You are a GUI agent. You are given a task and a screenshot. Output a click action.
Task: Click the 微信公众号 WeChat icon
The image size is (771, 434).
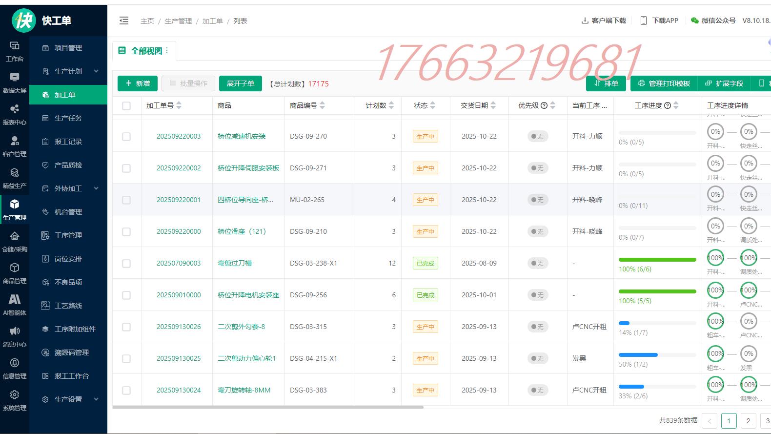(695, 21)
